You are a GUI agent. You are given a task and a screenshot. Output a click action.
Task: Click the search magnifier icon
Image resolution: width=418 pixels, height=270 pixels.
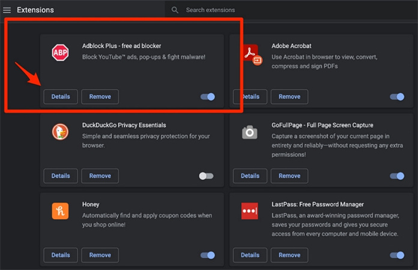pyautogui.click(x=175, y=10)
